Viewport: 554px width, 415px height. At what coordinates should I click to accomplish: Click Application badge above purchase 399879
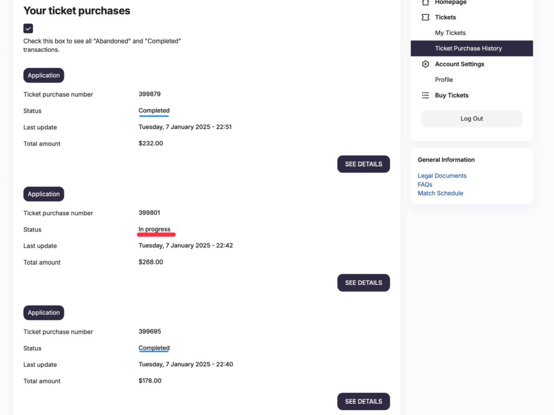44,75
